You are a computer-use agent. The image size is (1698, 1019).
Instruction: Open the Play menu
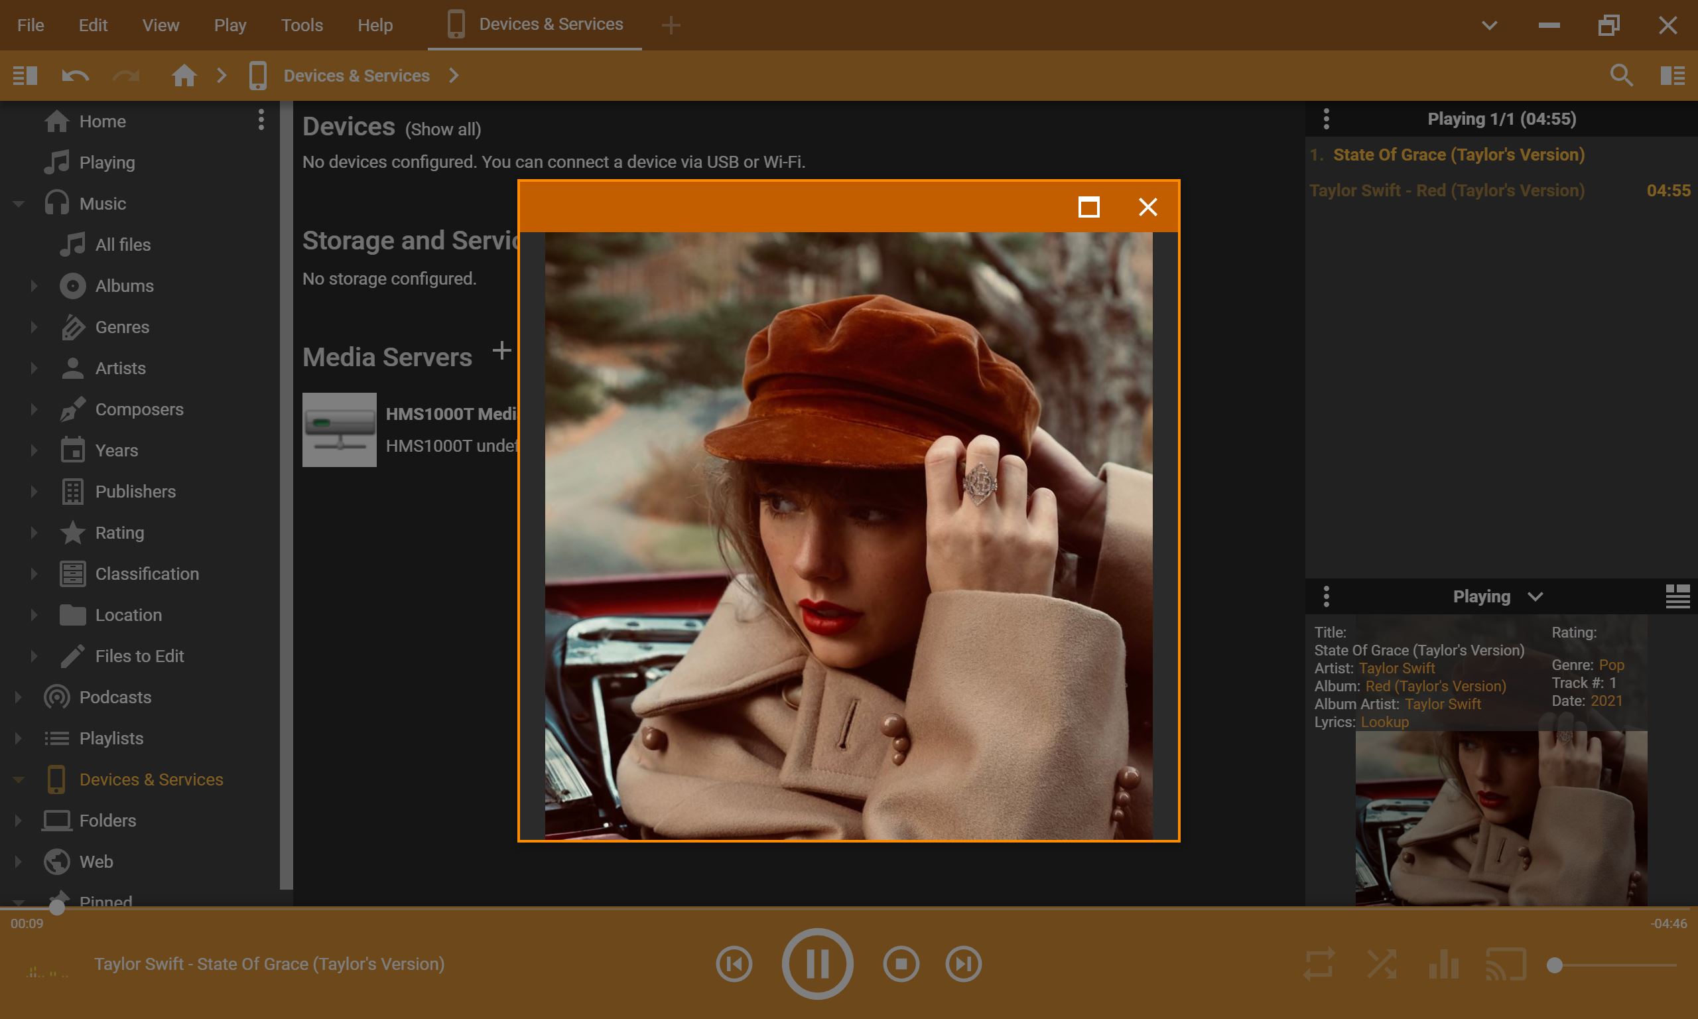[229, 25]
